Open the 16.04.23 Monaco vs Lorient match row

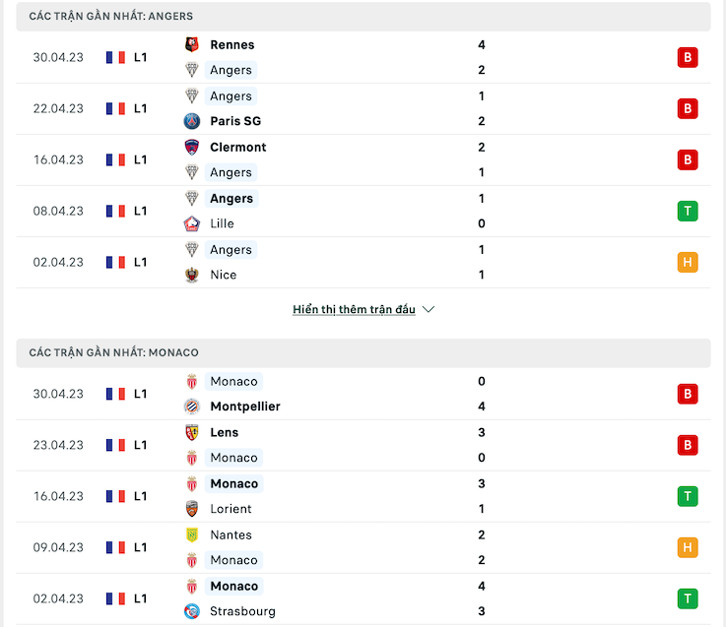coord(363,496)
